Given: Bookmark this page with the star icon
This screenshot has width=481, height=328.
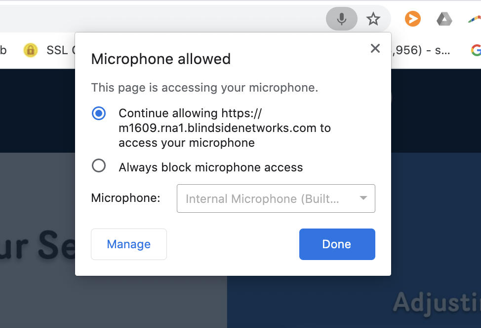Looking at the screenshot, I should pyautogui.click(x=373, y=20).
